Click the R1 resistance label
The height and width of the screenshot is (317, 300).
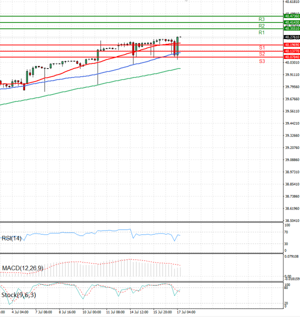click(261, 32)
